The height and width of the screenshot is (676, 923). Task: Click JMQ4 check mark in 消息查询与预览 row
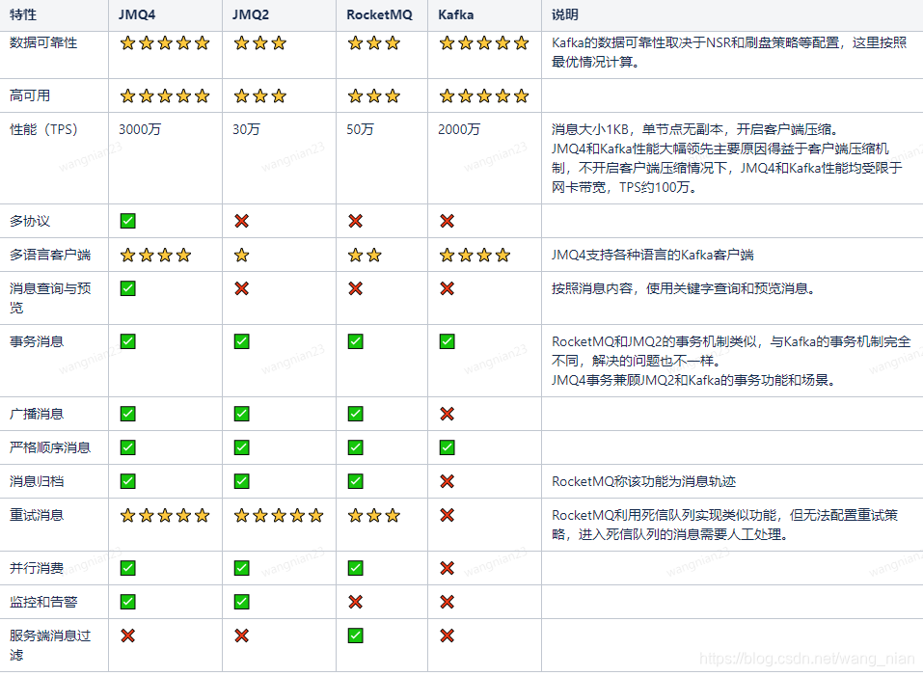coord(127,288)
